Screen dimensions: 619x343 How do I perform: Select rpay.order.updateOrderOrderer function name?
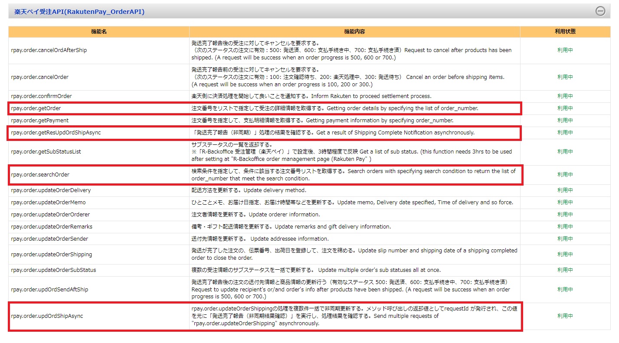50,215
